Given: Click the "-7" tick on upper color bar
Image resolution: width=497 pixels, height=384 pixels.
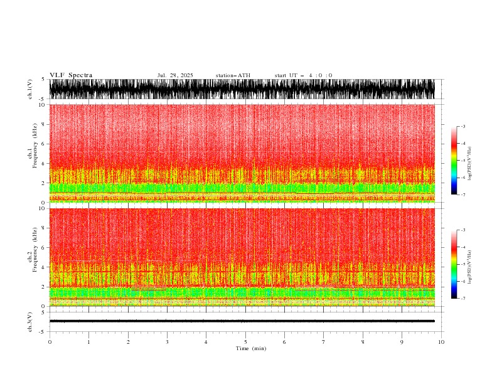Looking at the screenshot, I should (462, 195).
